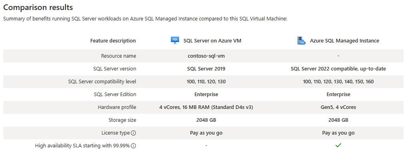
Task: Click the SQL Server on Azure VM icon
Action: coord(175,40)
